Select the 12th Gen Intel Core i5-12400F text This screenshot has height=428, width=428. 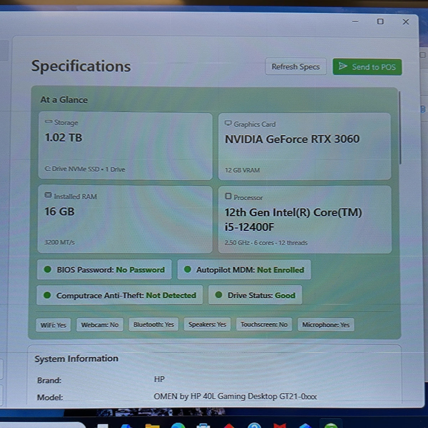293,220
